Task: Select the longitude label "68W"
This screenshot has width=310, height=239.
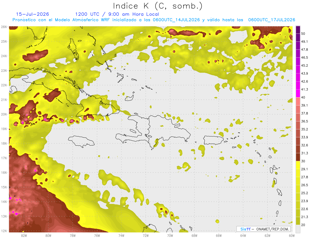Action: click(194, 236)
